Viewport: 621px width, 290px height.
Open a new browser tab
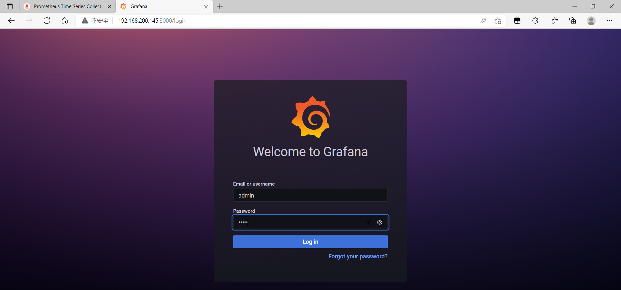[220, 6]
